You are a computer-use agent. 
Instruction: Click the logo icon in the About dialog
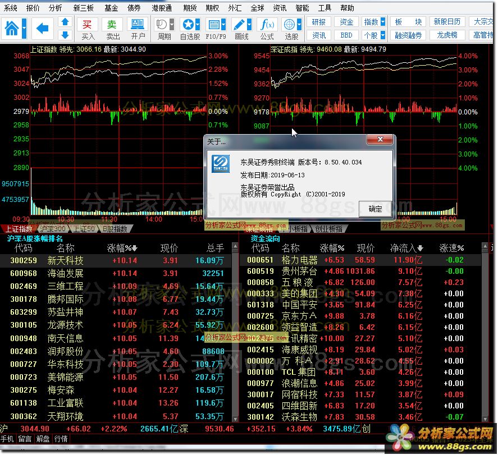(221, 163)
